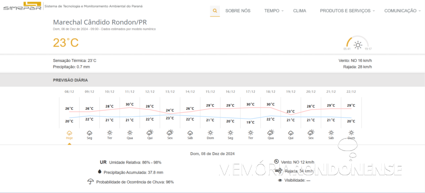Click the Marechal Cândido Rondon/PR city title

tap(99, 22)
